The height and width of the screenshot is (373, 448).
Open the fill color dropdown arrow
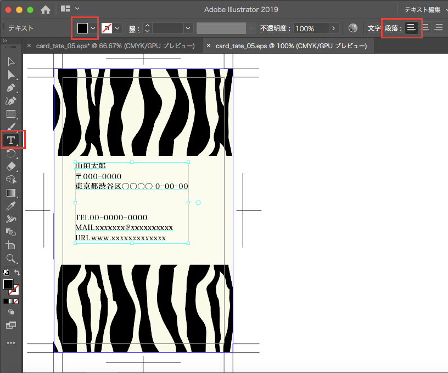(x=93, y=28)
